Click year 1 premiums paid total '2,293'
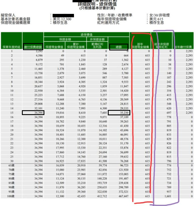 (39, 51)
